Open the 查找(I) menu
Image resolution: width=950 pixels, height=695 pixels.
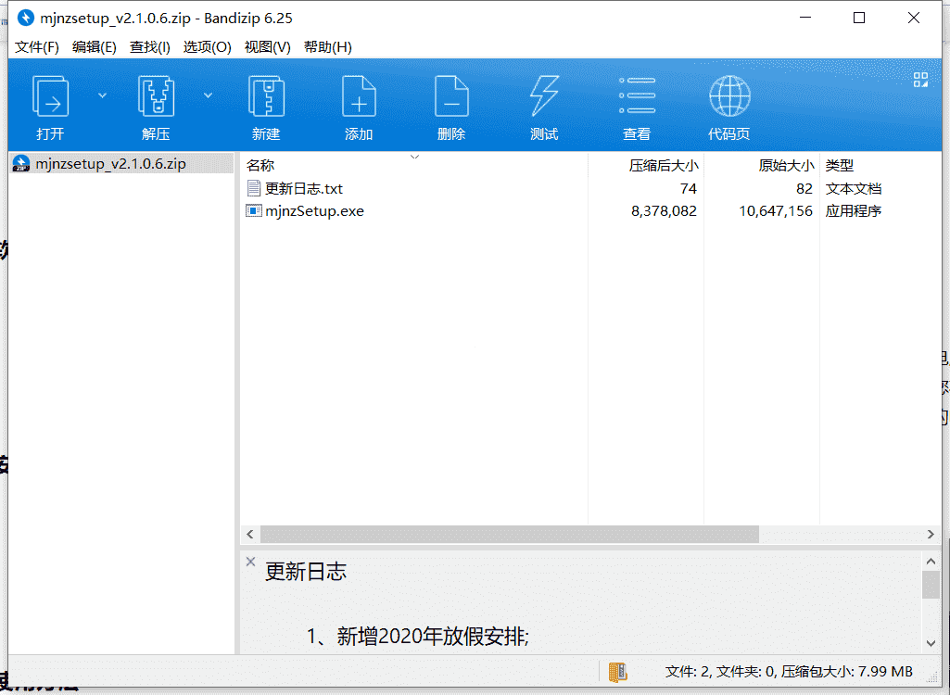tap(149, 47)
